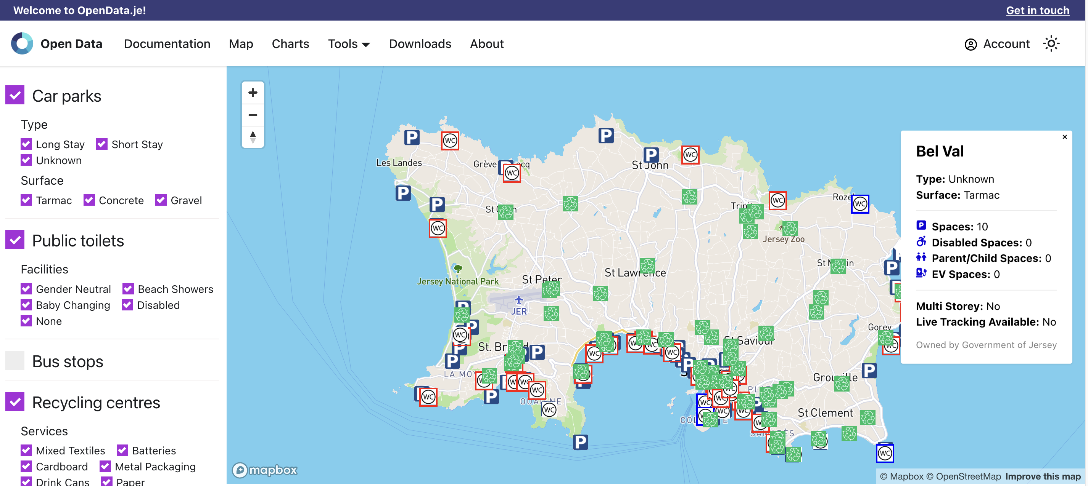Click the parking marker near St John

point(650,155)
